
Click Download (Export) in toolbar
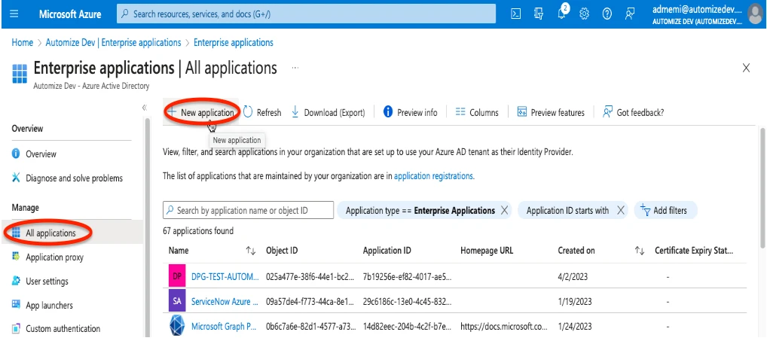328,112
